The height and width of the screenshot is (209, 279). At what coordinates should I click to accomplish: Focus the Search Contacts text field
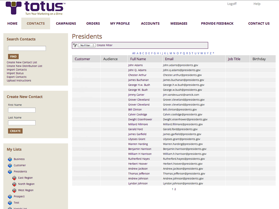[27, 48]
